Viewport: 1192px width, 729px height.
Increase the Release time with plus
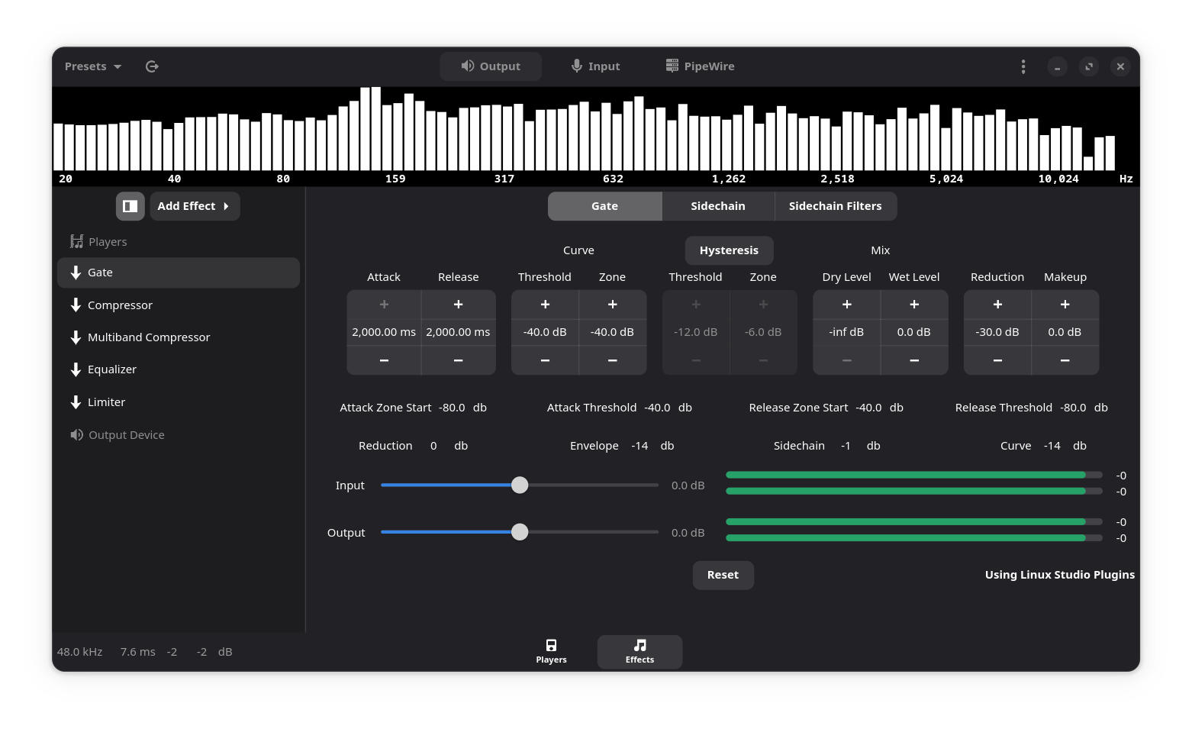459,305
